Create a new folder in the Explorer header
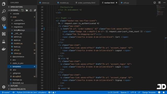This screenshot has height=94, width=167. tap(27, 10)
